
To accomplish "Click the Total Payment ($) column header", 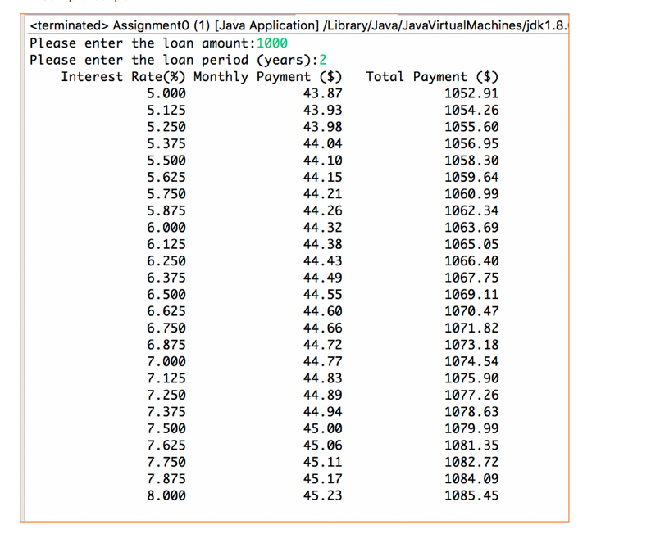I will pos(432,77).
